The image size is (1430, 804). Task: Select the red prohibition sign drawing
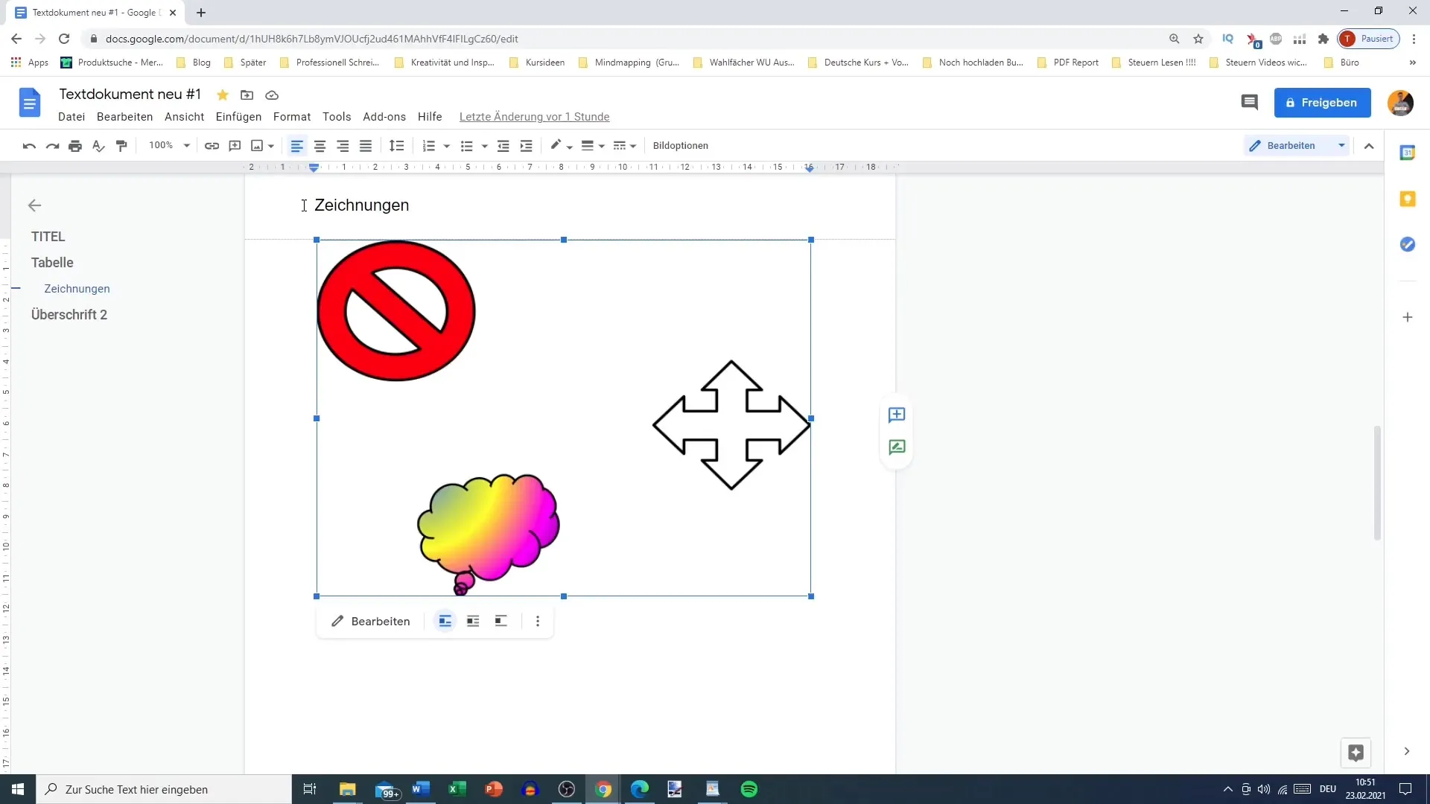point(396,310)
